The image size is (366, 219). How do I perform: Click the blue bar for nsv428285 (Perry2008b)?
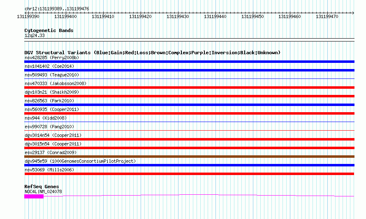(189, 62)
